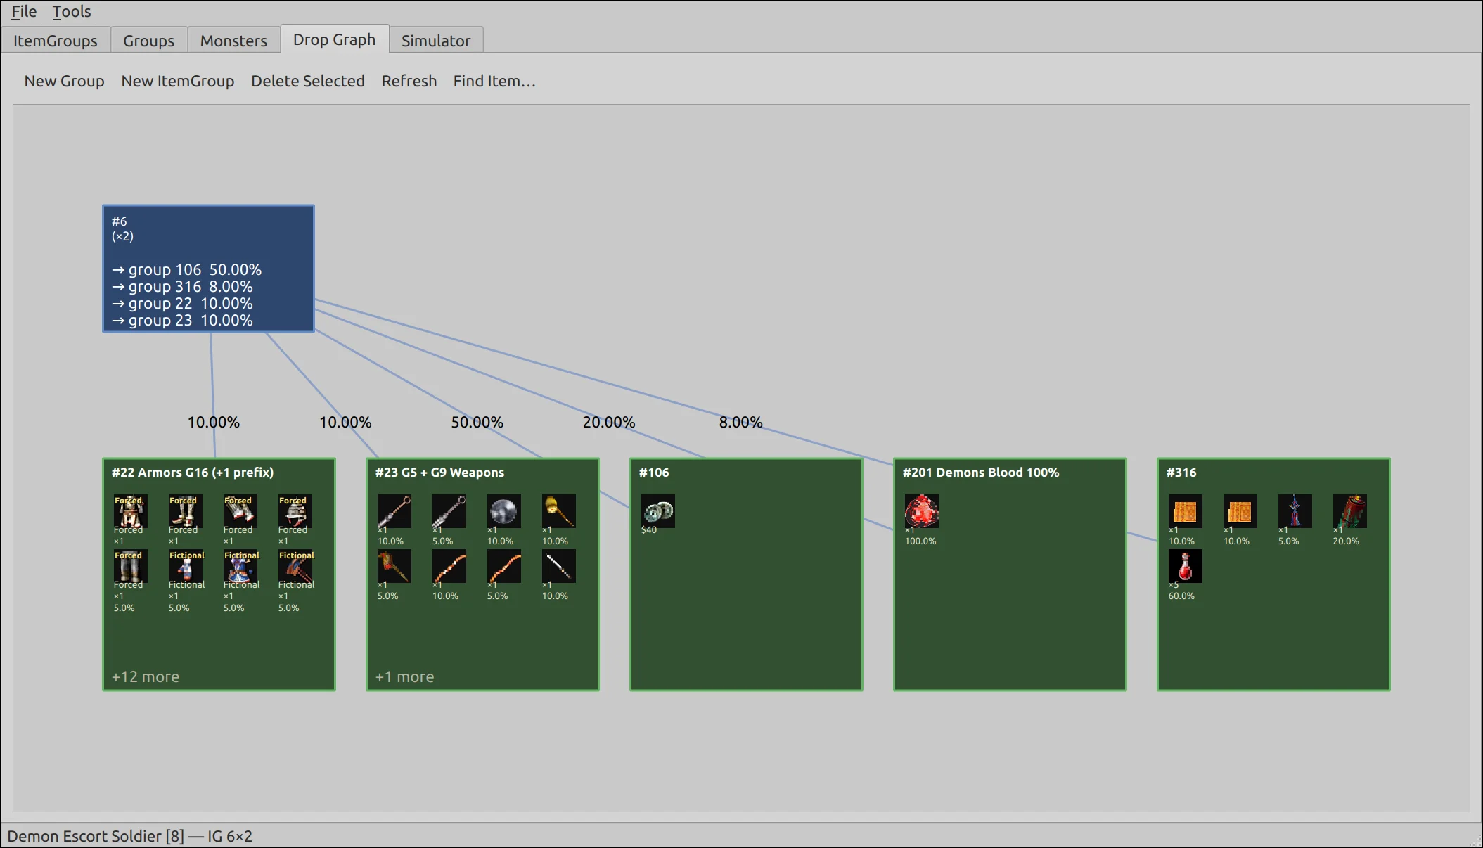Screen dimensions: 1483x848
Task: Switch to the Simulator tab
Action: click(x=436, y=40)
